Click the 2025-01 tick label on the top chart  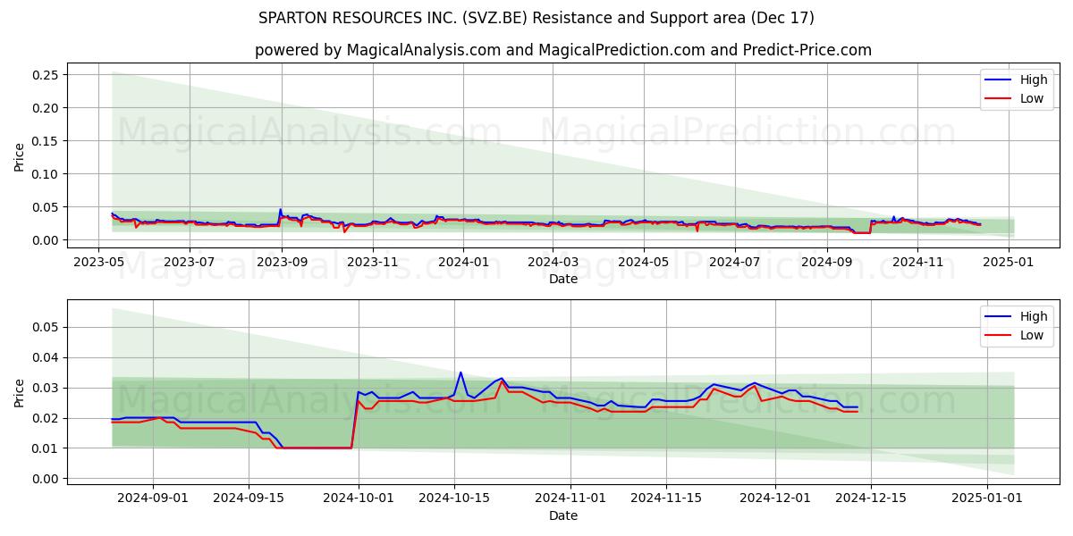pos(1010,262)
